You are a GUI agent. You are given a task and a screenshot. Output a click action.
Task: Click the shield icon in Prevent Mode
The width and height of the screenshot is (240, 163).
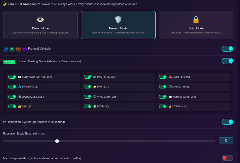[118, 20]
